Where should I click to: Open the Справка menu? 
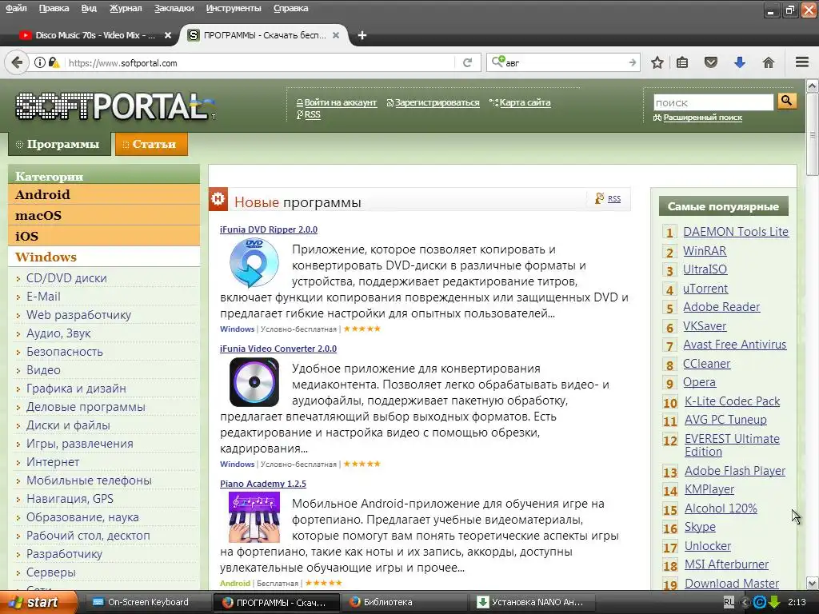(x=290, y=8)
